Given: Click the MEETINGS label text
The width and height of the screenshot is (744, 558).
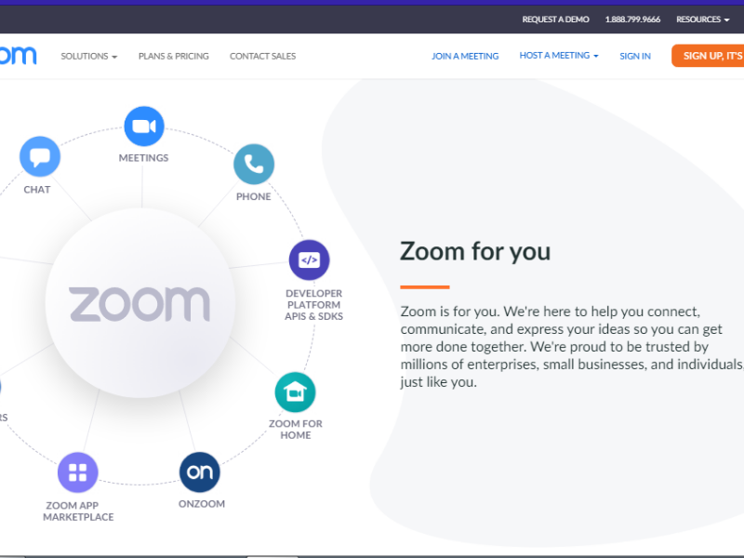Looking at the screenshot, I should (x=143, y=158).
